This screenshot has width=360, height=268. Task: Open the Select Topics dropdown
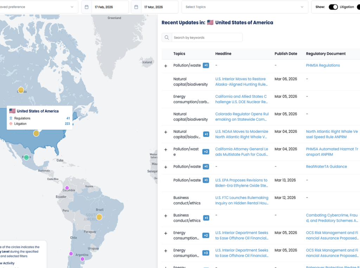pyautogui.click(x=244, y=7)
